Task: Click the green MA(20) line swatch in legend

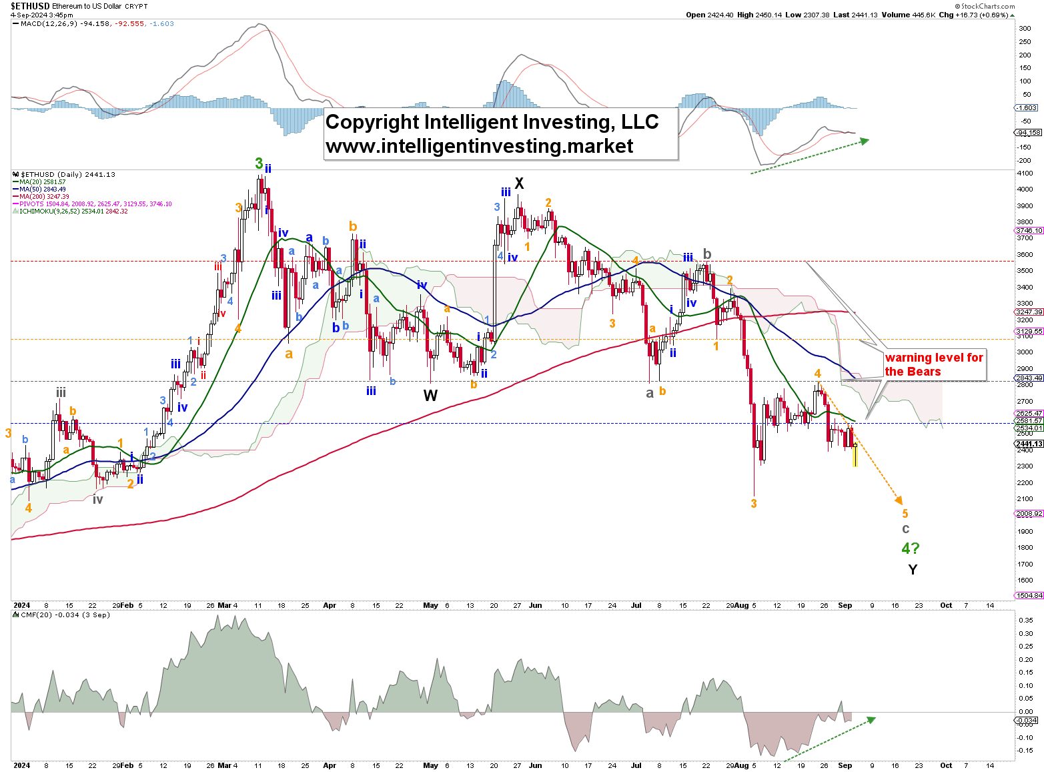Action: [16, 181]
